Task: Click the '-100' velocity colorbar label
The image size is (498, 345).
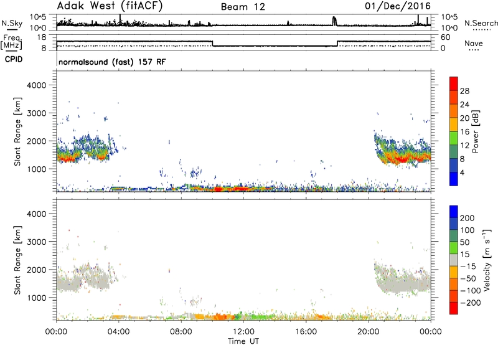Action: (470, 291)
